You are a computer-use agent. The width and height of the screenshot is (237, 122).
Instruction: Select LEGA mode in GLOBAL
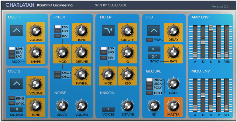149,84
